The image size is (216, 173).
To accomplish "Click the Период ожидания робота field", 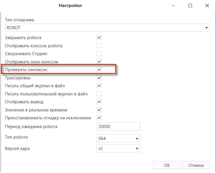I will coord(118,126).
